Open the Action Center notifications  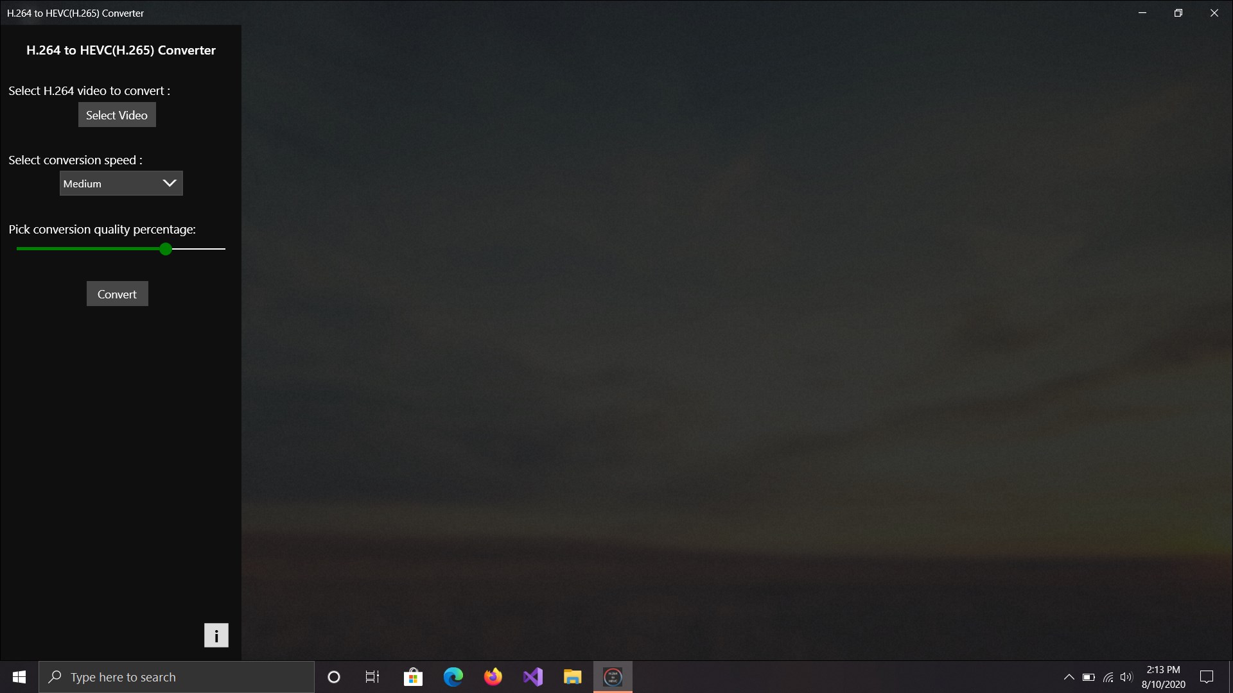(x=1207, y=677)
